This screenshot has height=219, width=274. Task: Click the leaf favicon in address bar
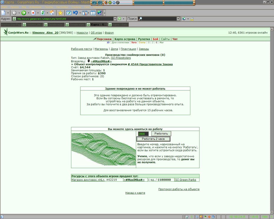click(x=14, y=19)
